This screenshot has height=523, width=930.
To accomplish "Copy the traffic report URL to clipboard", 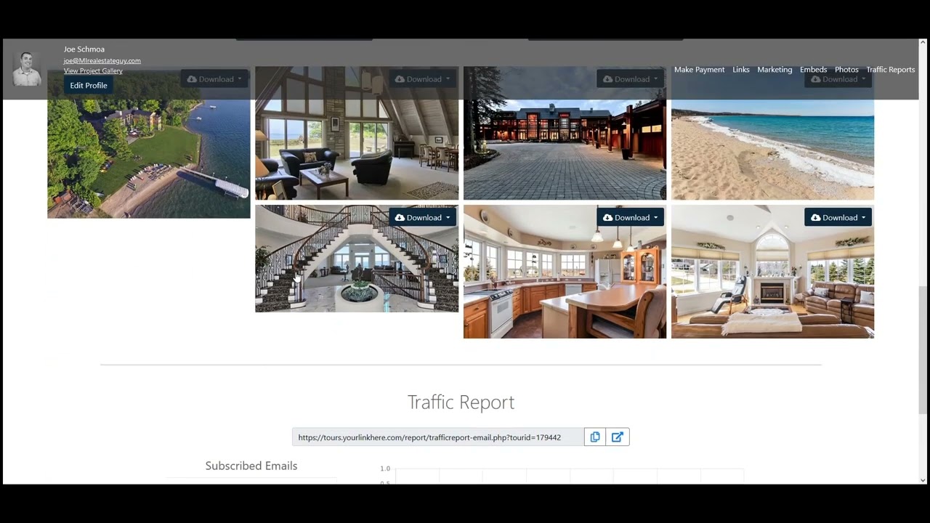I will point(595,437).
